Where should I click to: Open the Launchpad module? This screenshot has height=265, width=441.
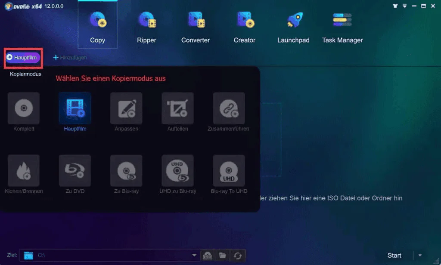293,27
